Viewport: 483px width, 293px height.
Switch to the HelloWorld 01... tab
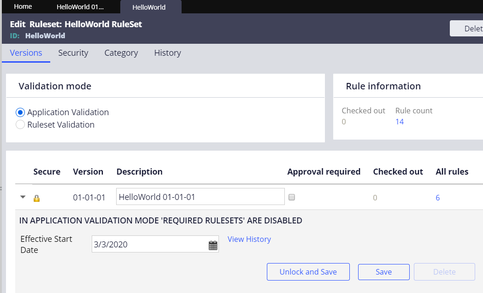(81, 6)
